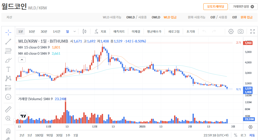261x140 pixels.
Task: Set chart range to 1년
Action: pos(30,135)
